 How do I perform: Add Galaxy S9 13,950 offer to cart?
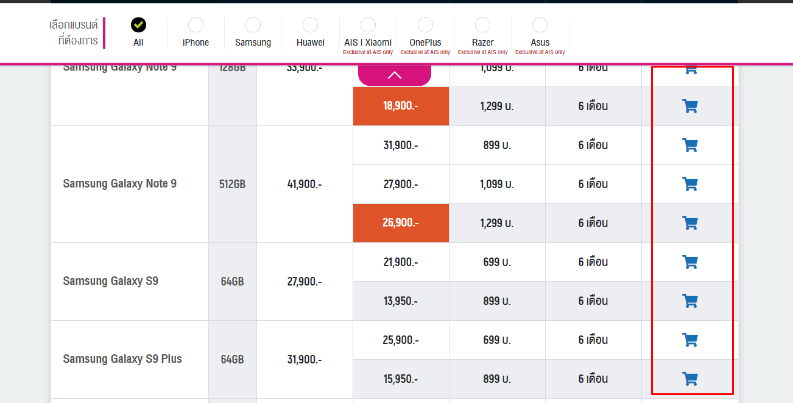pyautogui.click(x=689, y=301)
